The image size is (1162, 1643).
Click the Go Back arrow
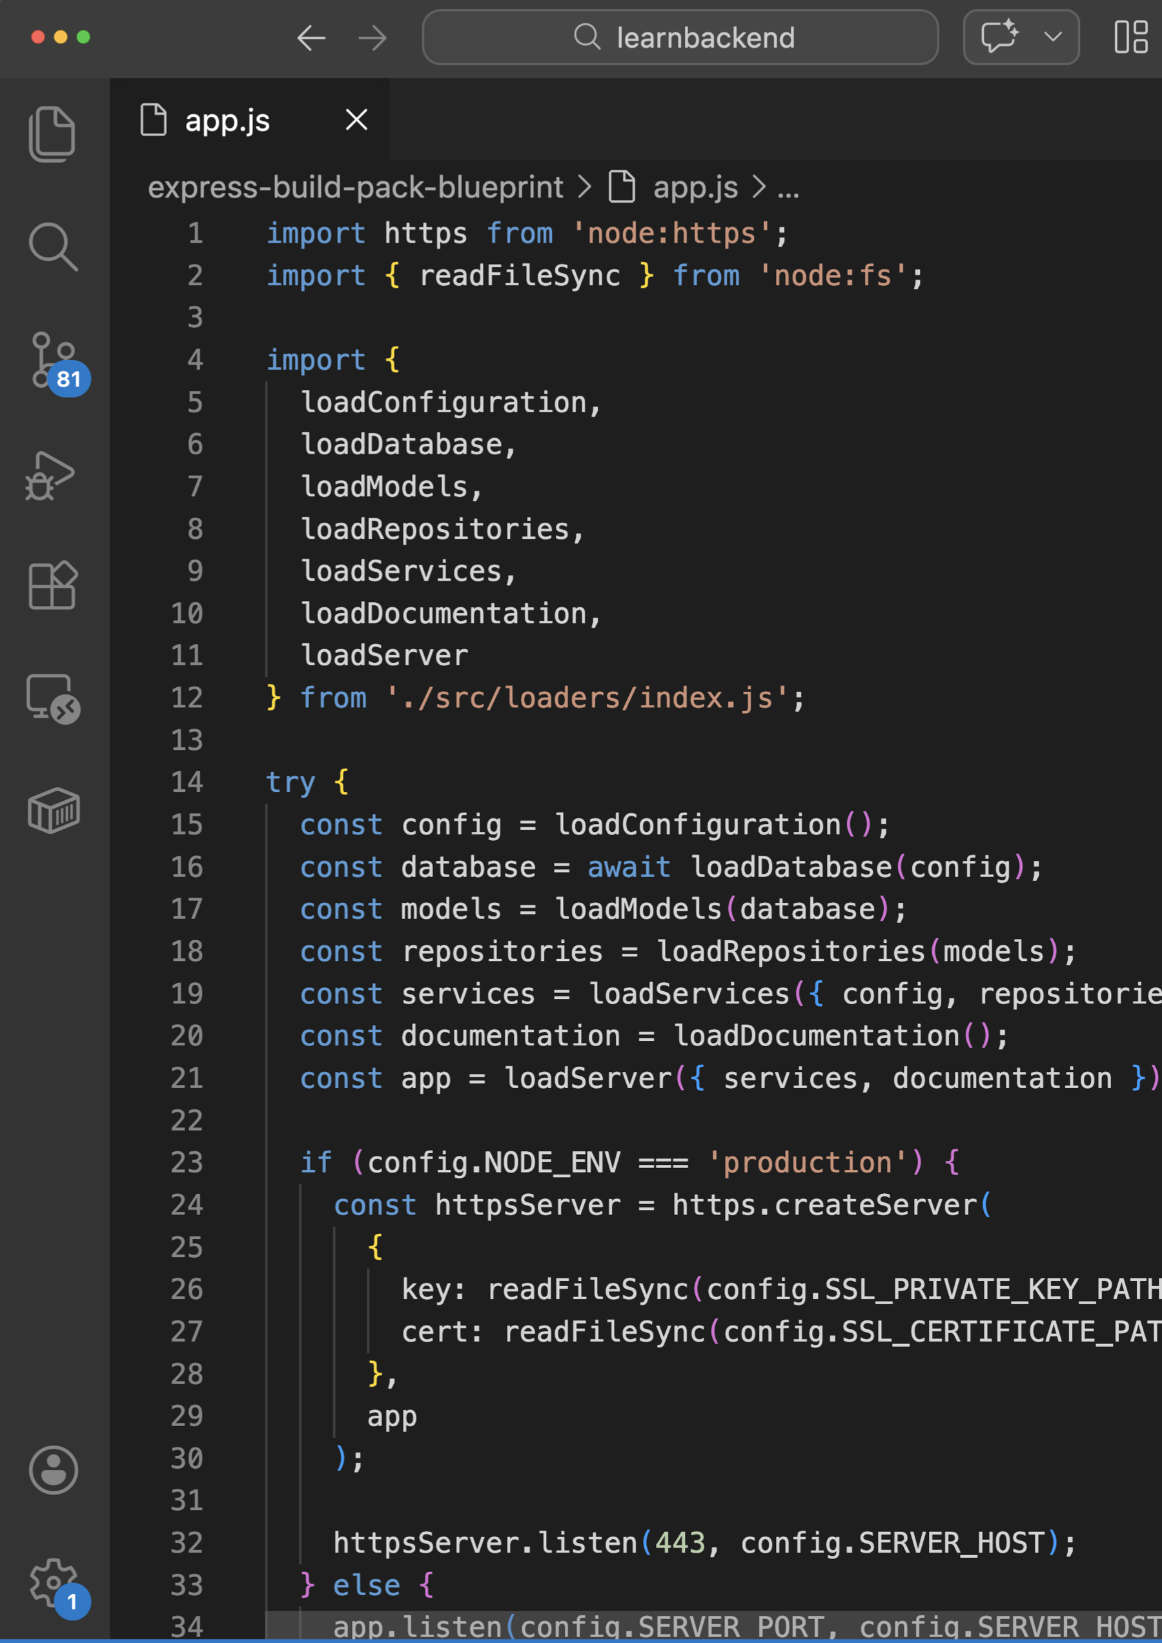pyautogui.click(x=311, y=38)
